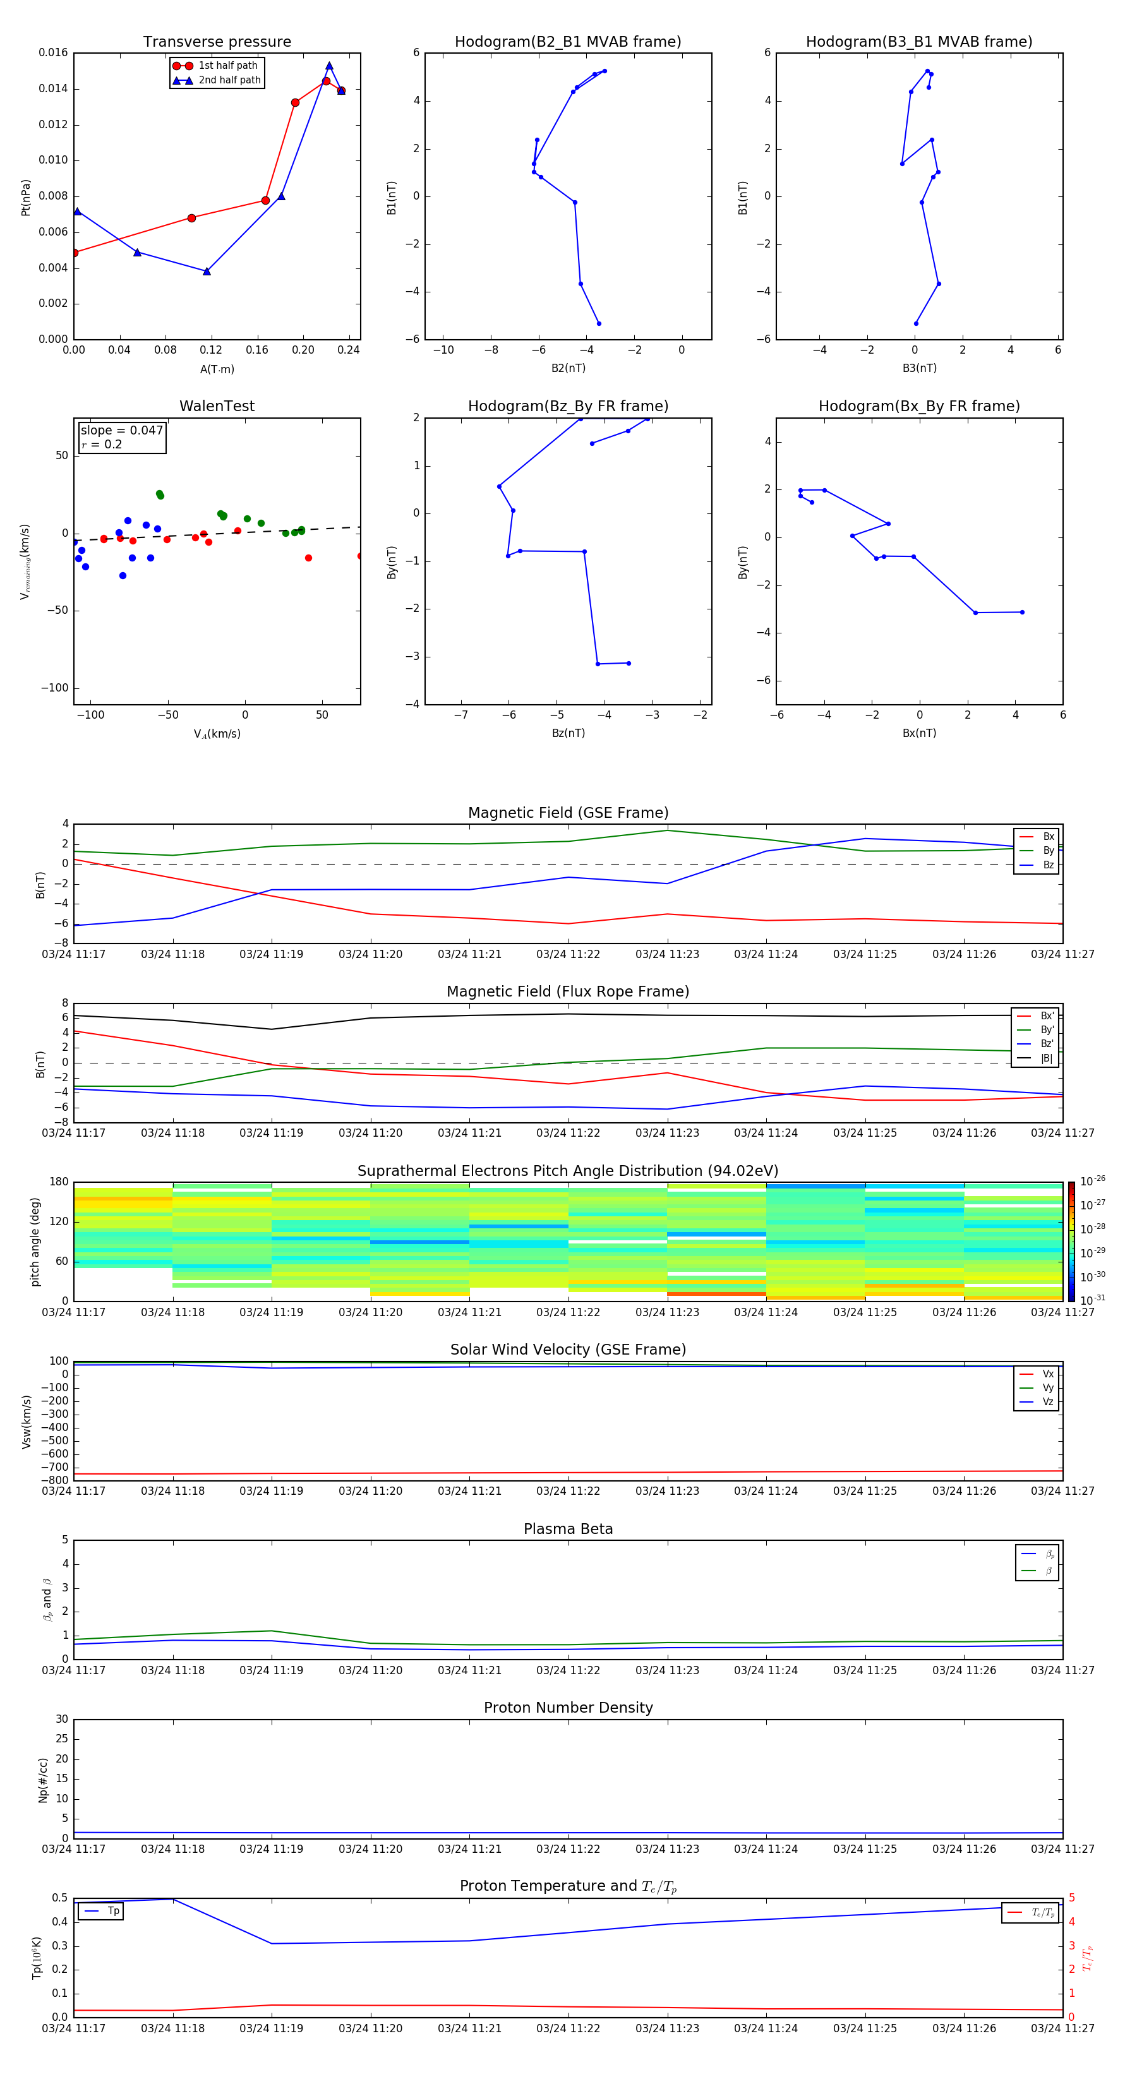Click the 'Hodogram(B2_B1 MVAB frame)' title

pyautogui.click(x=568, y=42)
